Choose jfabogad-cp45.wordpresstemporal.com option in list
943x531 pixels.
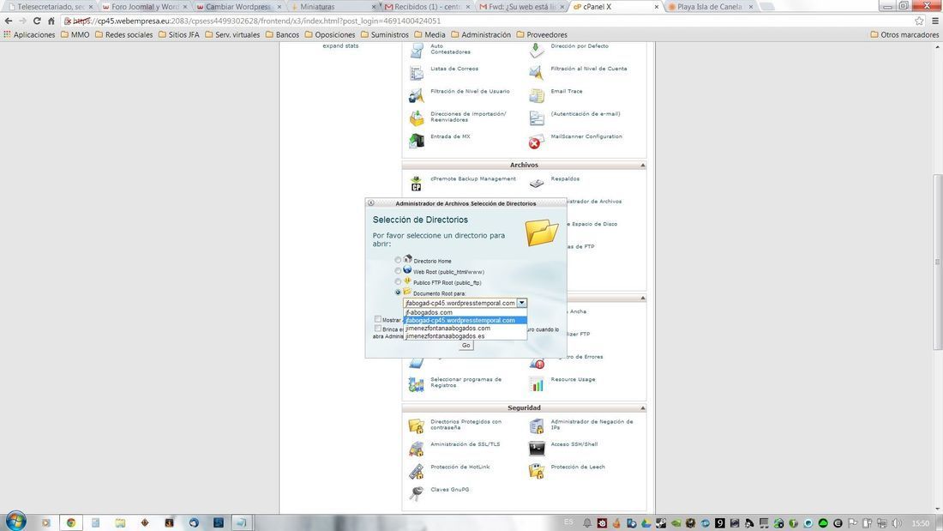(x=465, y=320)
